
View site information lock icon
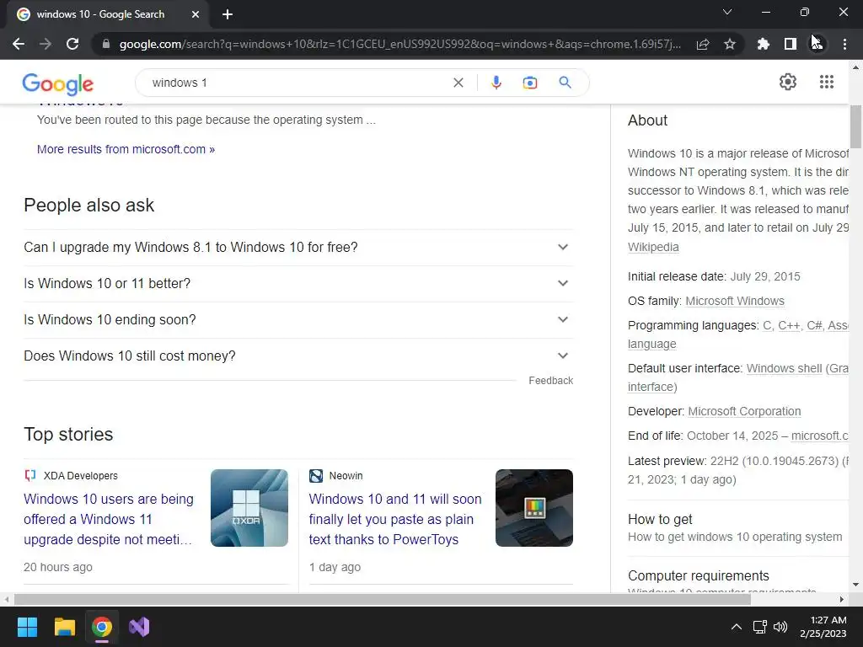click(106, 44)
